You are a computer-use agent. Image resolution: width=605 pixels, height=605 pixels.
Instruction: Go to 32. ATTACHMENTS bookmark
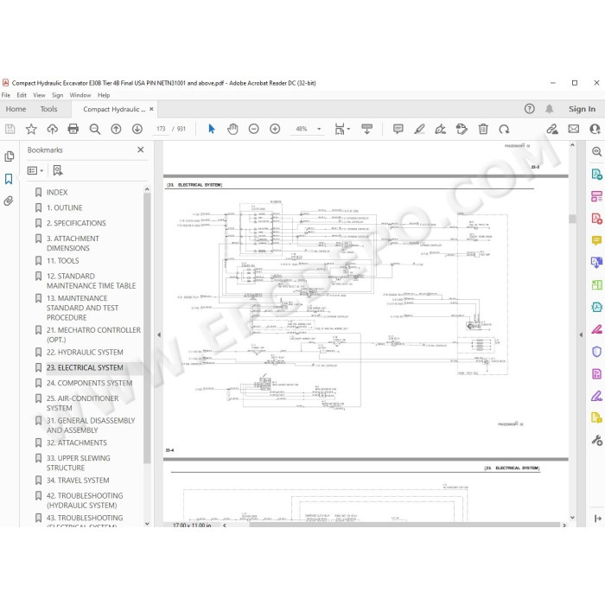(77, 443)
